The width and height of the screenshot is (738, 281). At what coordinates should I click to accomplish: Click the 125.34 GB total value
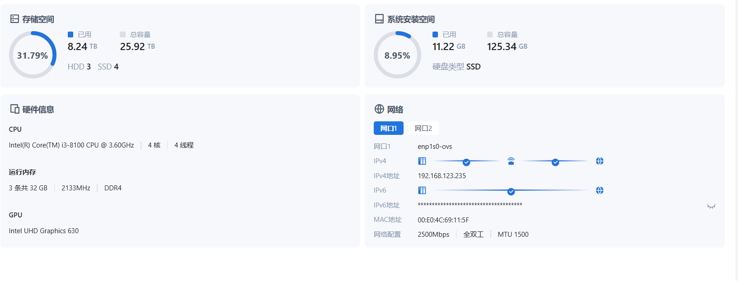[x=507, y=46]
